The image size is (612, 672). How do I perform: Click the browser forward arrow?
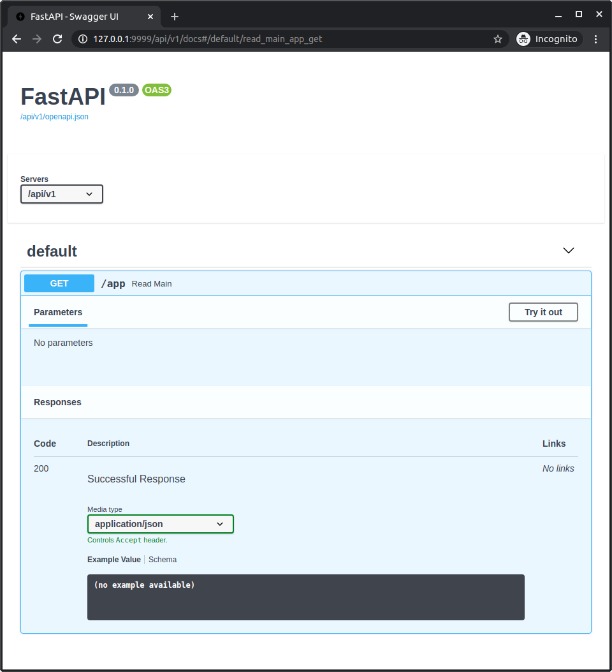point(37,39)
